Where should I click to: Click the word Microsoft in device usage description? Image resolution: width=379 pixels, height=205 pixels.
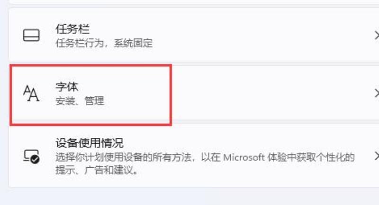(244, 157)
